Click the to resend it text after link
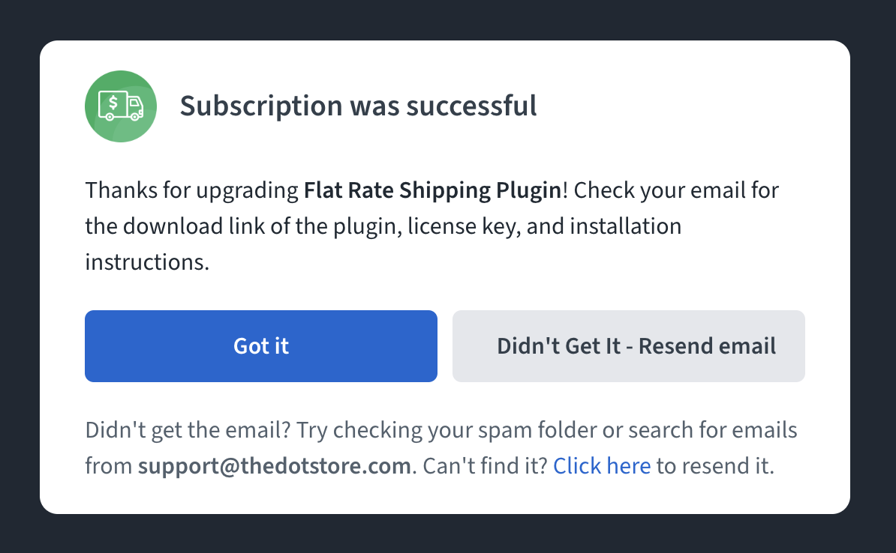 (715, 465)
